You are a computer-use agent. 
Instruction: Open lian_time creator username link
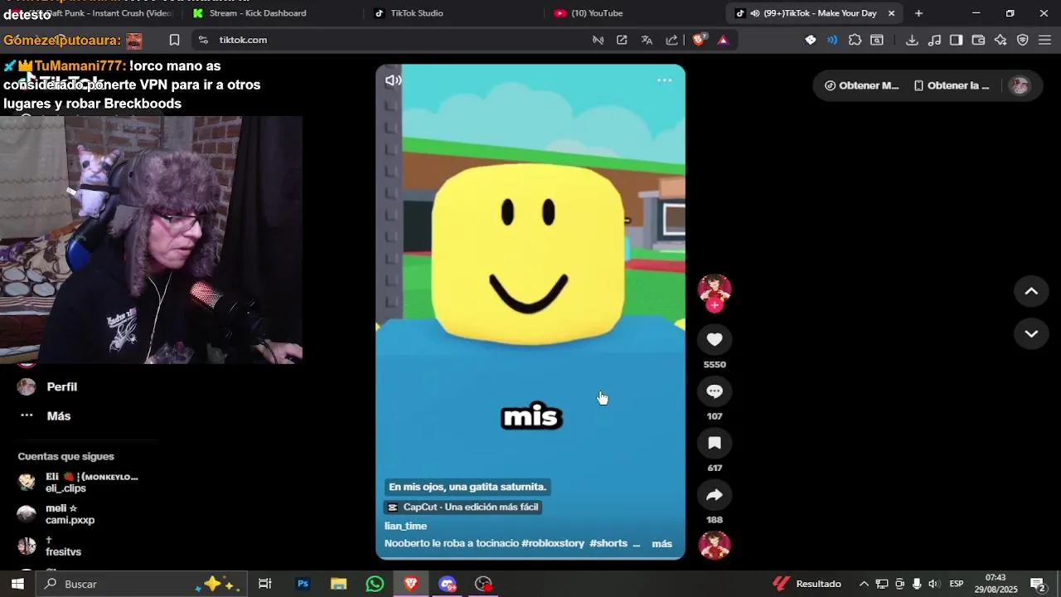point(405,526)
